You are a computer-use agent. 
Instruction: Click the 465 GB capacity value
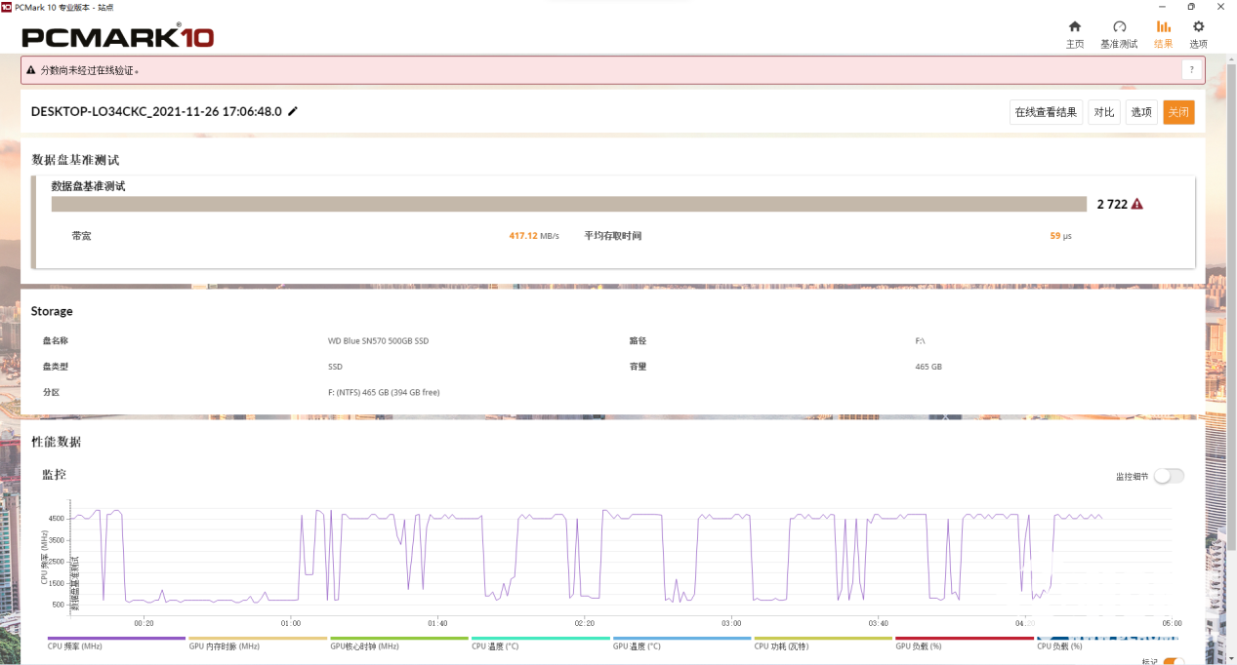(x=928, y=367)
